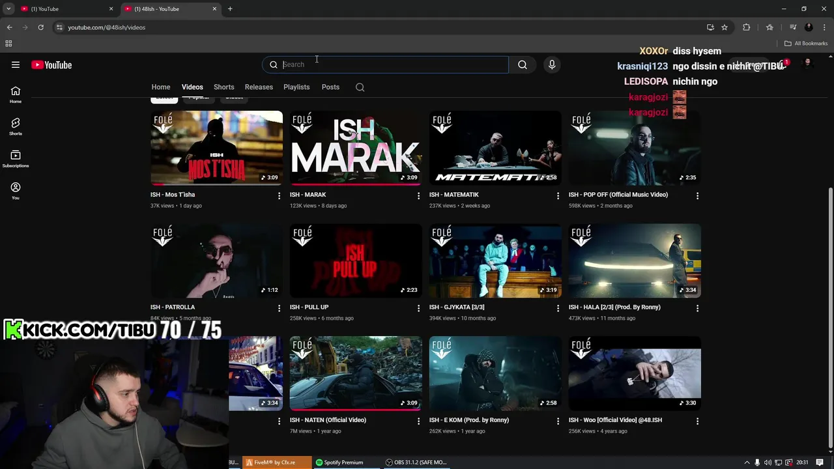Viewport: 834px width, 469px height.
Task: Open options menu for ISH - NATEN
Action: [418, 421]
